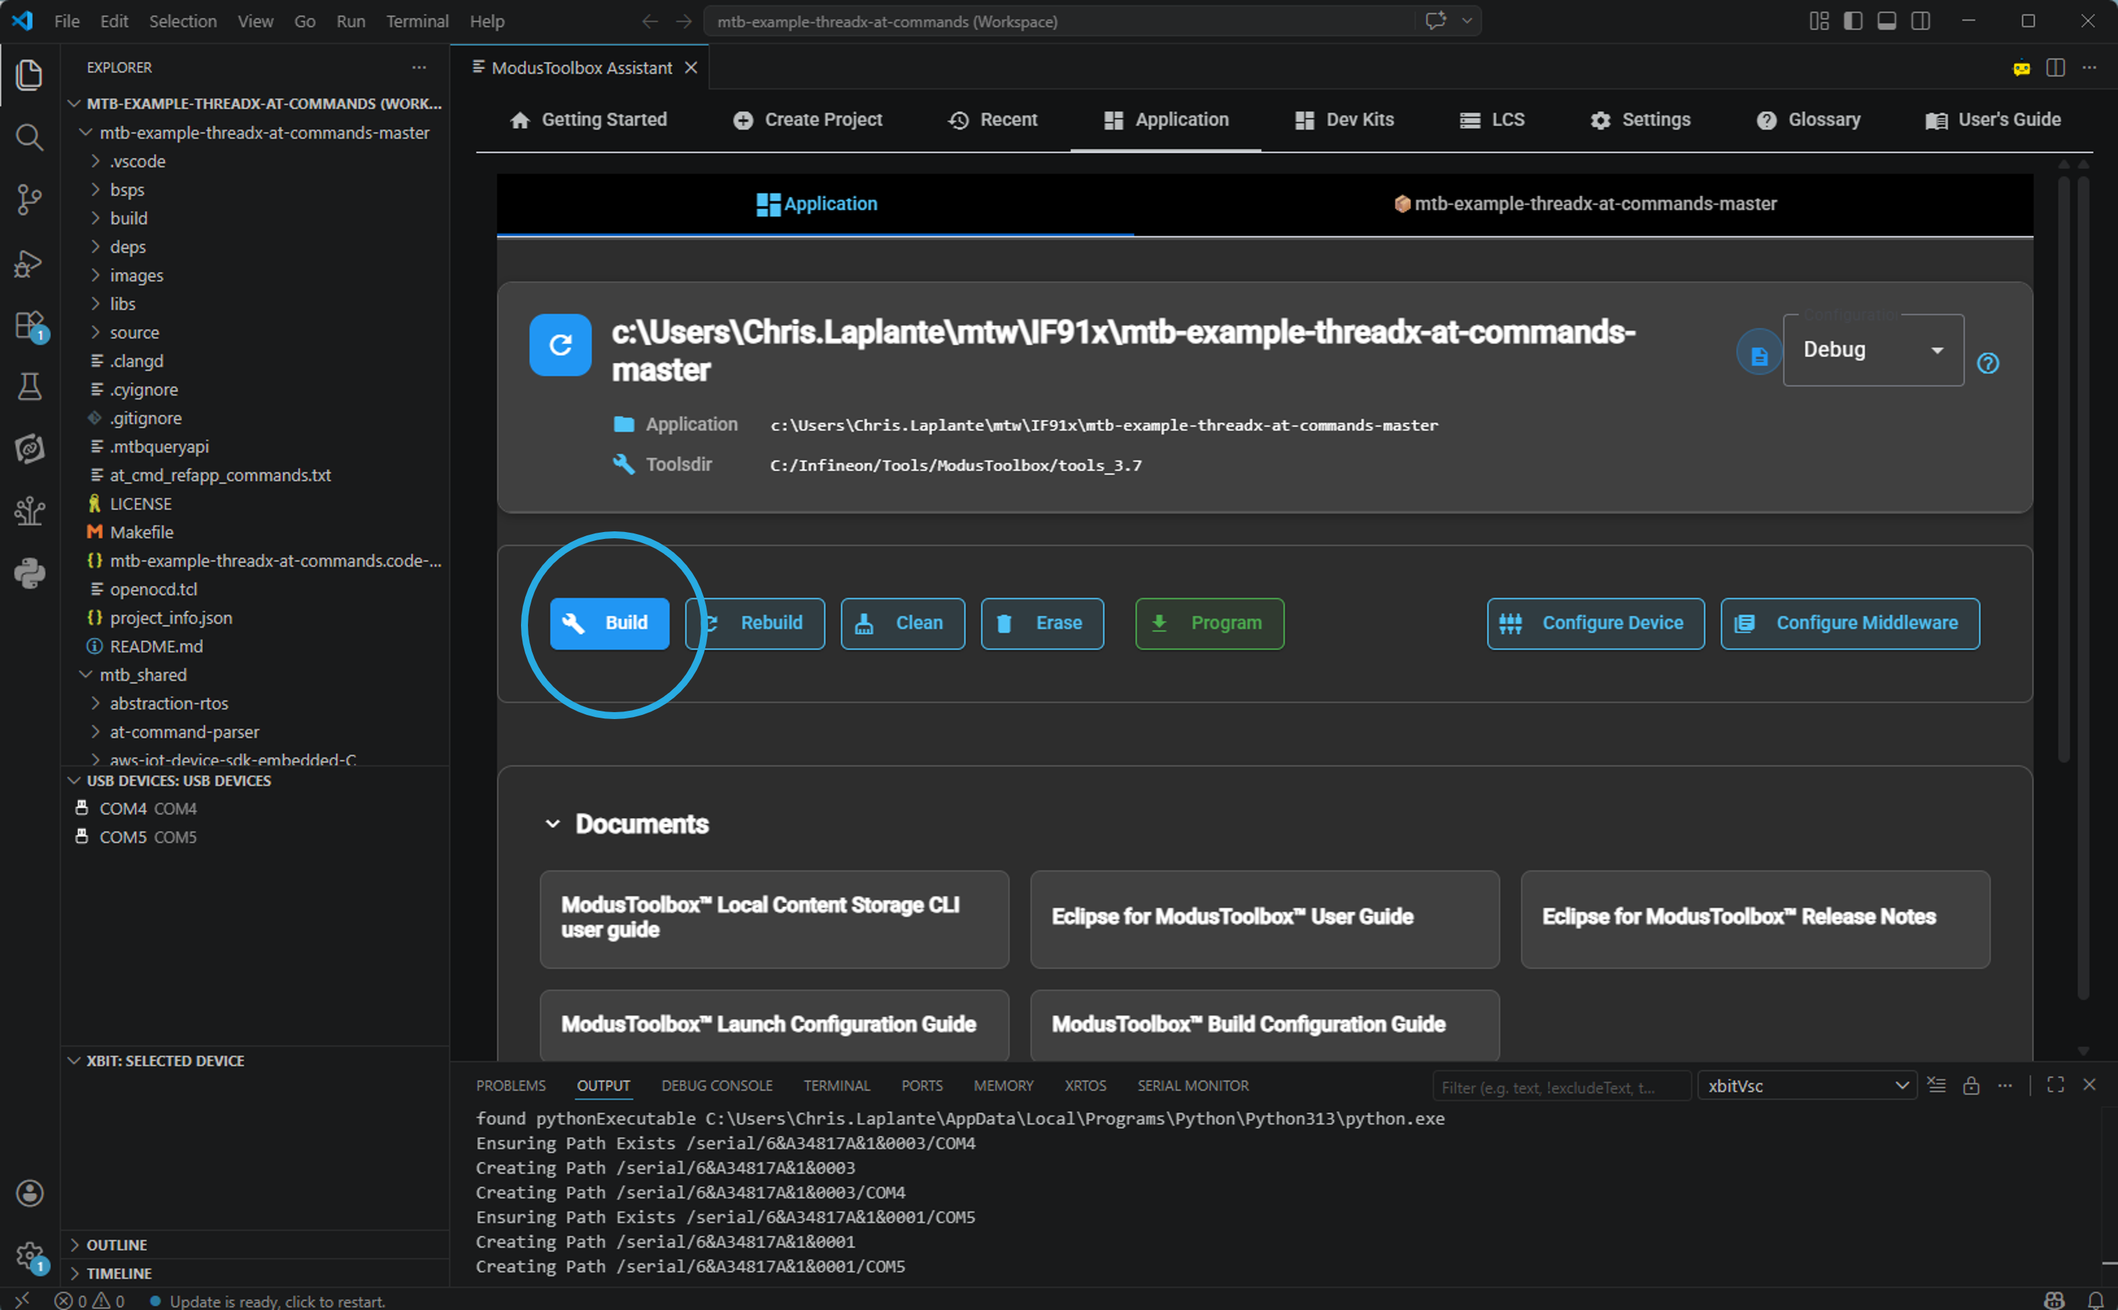
Task: Select the mtb-example-threadx-at-commands-master project tab
Action: pyautogui.click(x=1585, y=204)
